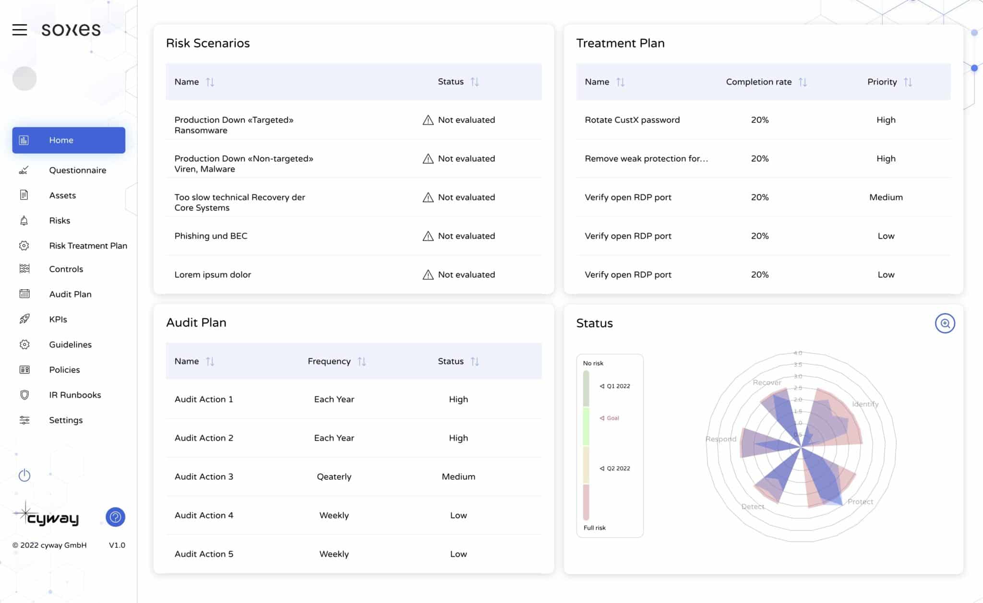Click the Risks bell icon in sidebar
Screen dimensions: 983x603
(24, 221)
